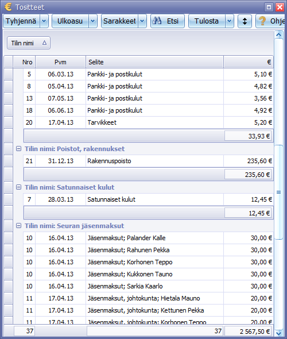Click the scrollbar up arrow
This screenshot has width=287, height=339.
(x=279, y=35)
